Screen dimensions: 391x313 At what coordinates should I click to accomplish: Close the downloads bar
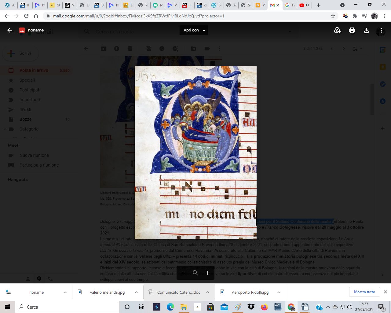pyautogui.click(x=386, y=292)
